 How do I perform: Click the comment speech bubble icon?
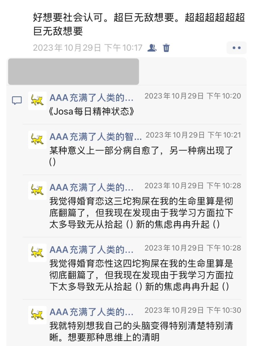click(17, 100)
